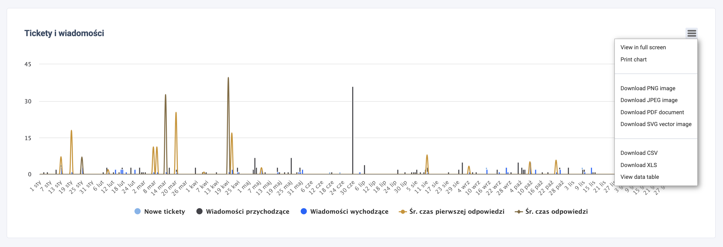The height and width of the screenshot is (247, 723).
Task: Toggle the Wiadomości wychodzące legend series
Action: 349,211
